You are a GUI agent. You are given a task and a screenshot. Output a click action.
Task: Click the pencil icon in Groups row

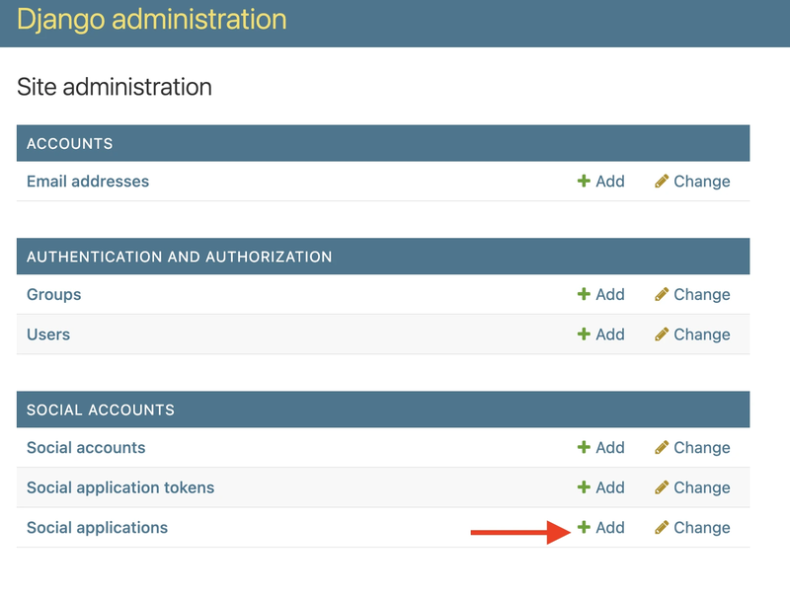tap(662, 294)
